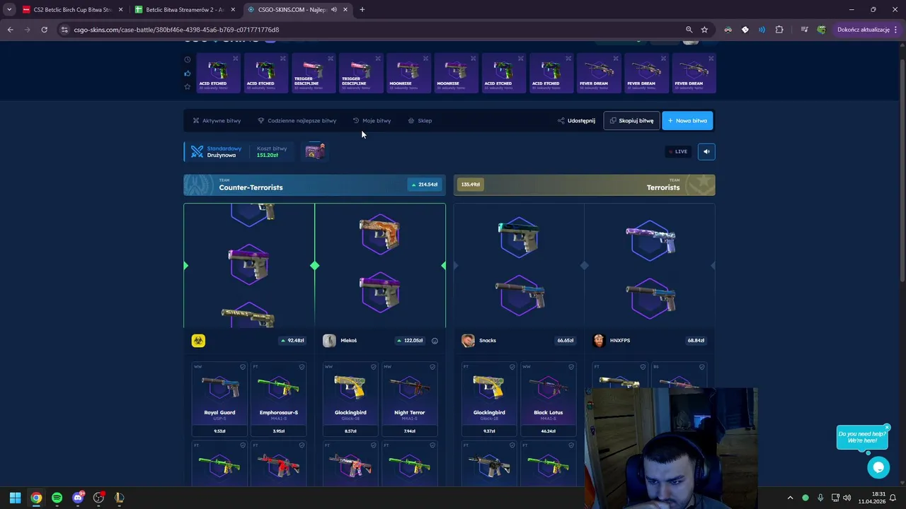Viewport: 906px width, 509px height.
Task: Click Counter-Terrorists 214.54zł team total
Action: tap(425, 185)
